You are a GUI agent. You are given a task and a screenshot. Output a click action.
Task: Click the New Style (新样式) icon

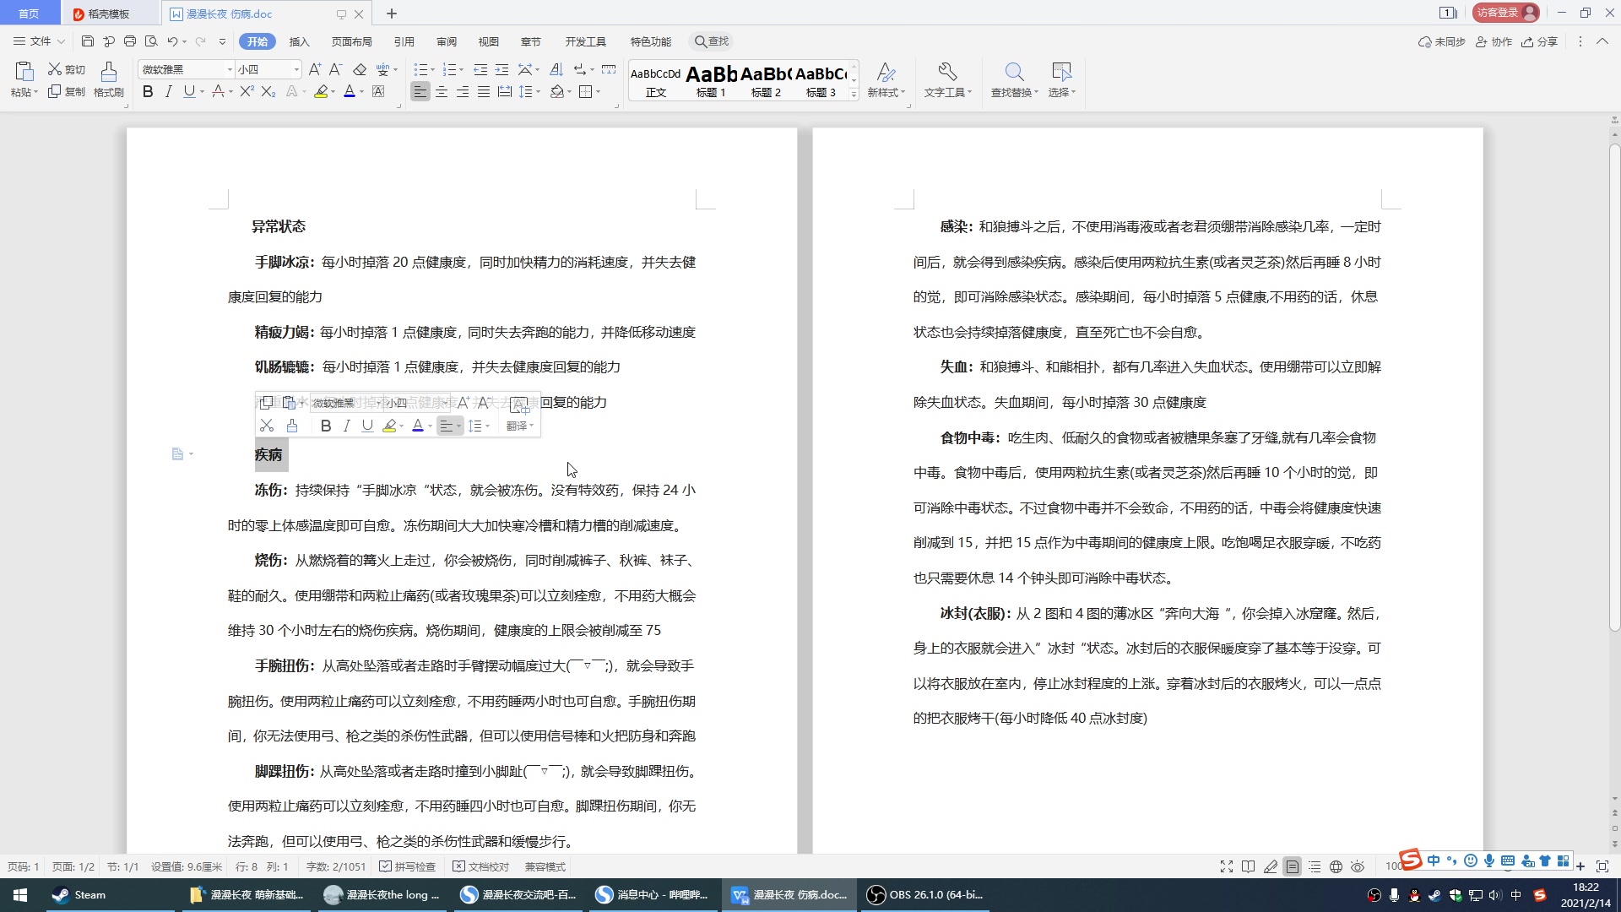tap(886, 80)
